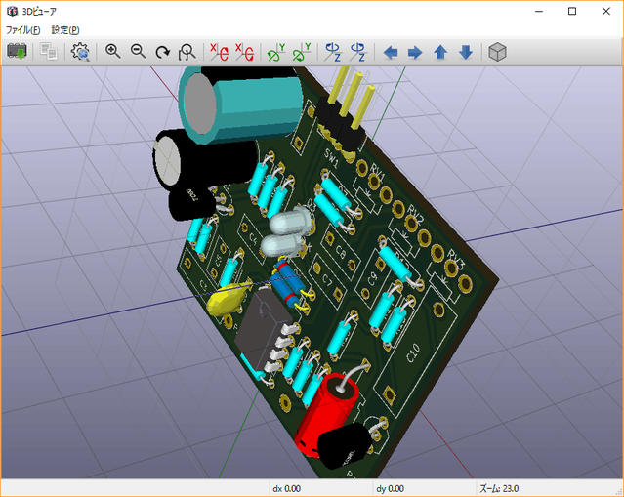The image size is (624, 497).
Task: Move view left with arrow
Action: tap(391, 52)
